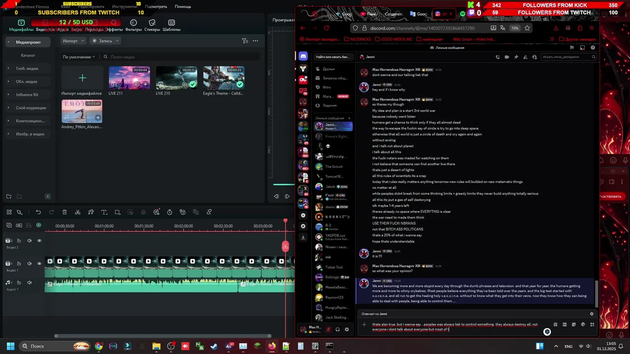This screenshot has width=630, height=354.
Task: Open Ticket Tool direct message
Action: click(x=334, y=267)
